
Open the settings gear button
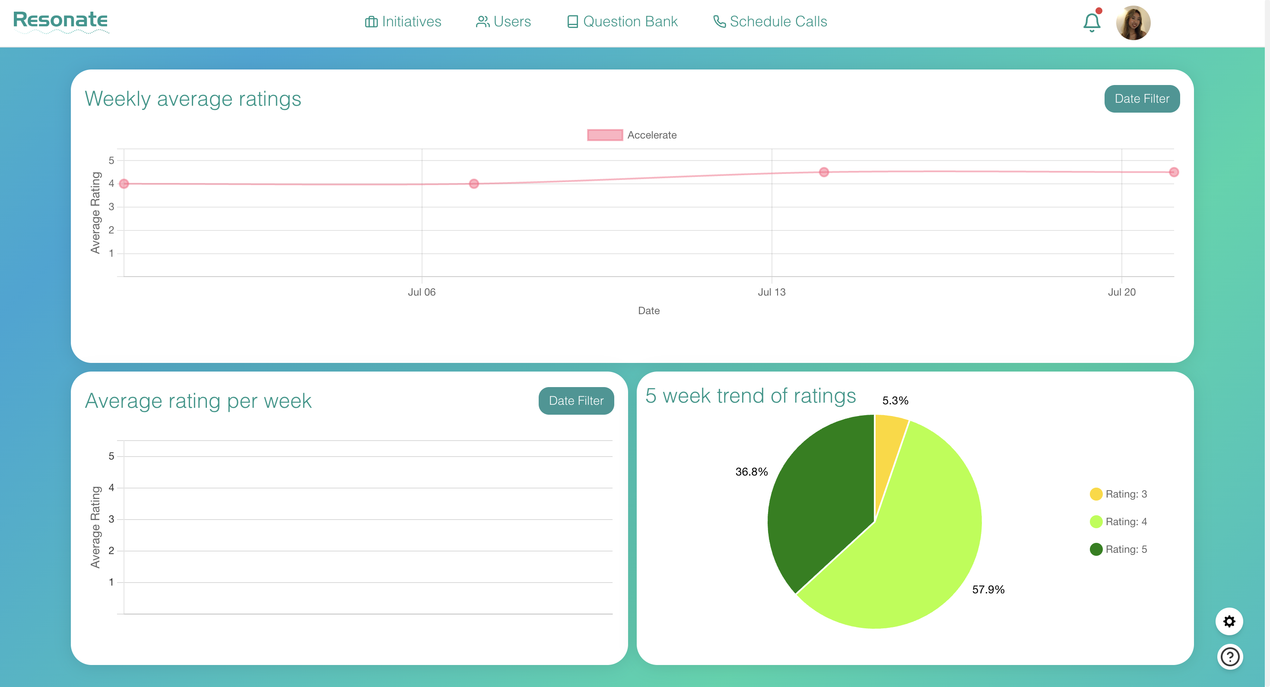tap(1229, 621)
